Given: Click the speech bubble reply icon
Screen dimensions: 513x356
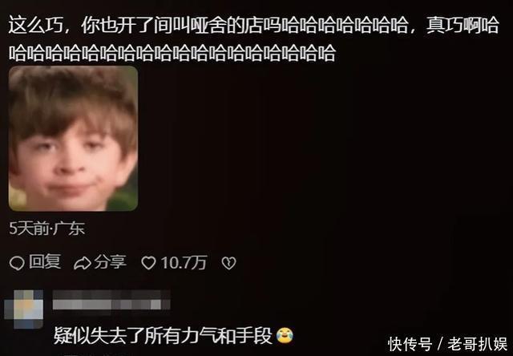Looking at the screenshot, I should 17,264.
